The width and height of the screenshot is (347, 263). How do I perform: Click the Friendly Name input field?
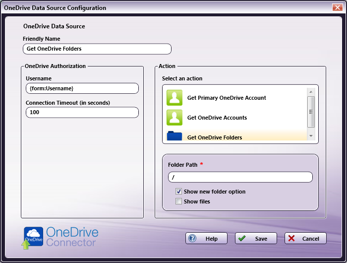tap(97, 49)
